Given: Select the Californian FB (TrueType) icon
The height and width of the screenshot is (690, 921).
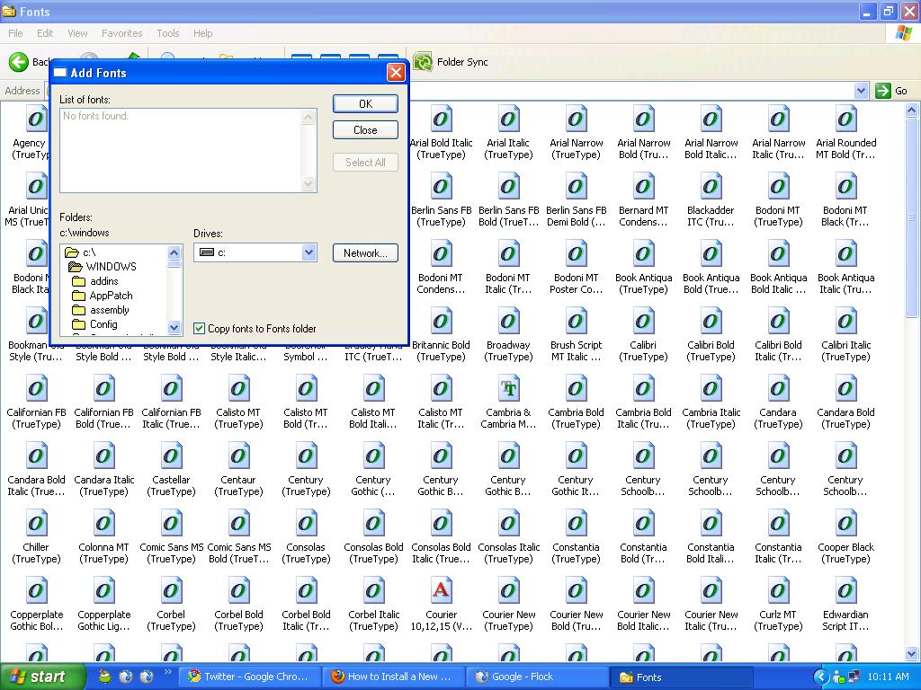Looking at the screenshot, I should pyautogui.click(x=36, y=389).
